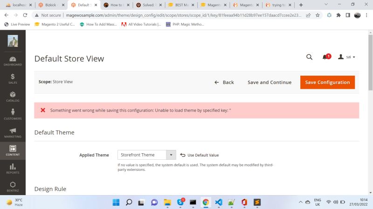Open Chrome extensions puzzle icon
The height and width of the screenshot is (209, 373).
[x=338, y=15]
